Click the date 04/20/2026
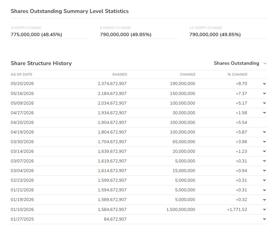Viewport: 275px width, 226px height. [x=22, y=122]
